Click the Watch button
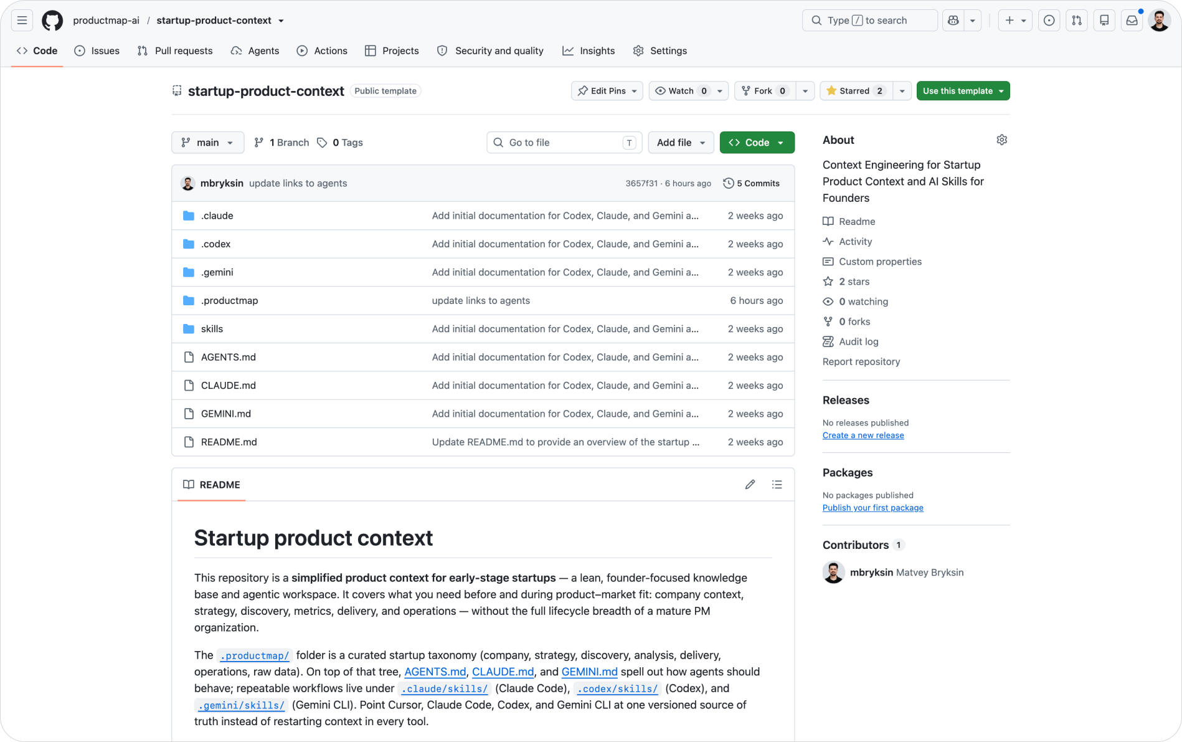Image resolution: width=1182 pixels, height=742 pixels. click(x=681, y=91)
